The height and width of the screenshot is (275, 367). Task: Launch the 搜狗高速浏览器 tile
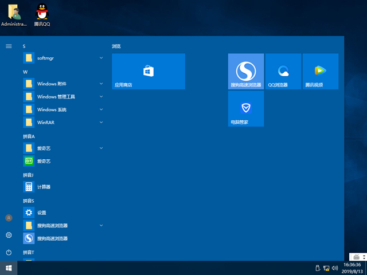246,71
